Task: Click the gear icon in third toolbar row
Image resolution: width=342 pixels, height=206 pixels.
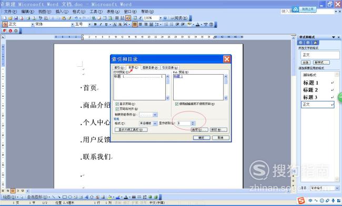Action: coord(16,30)
